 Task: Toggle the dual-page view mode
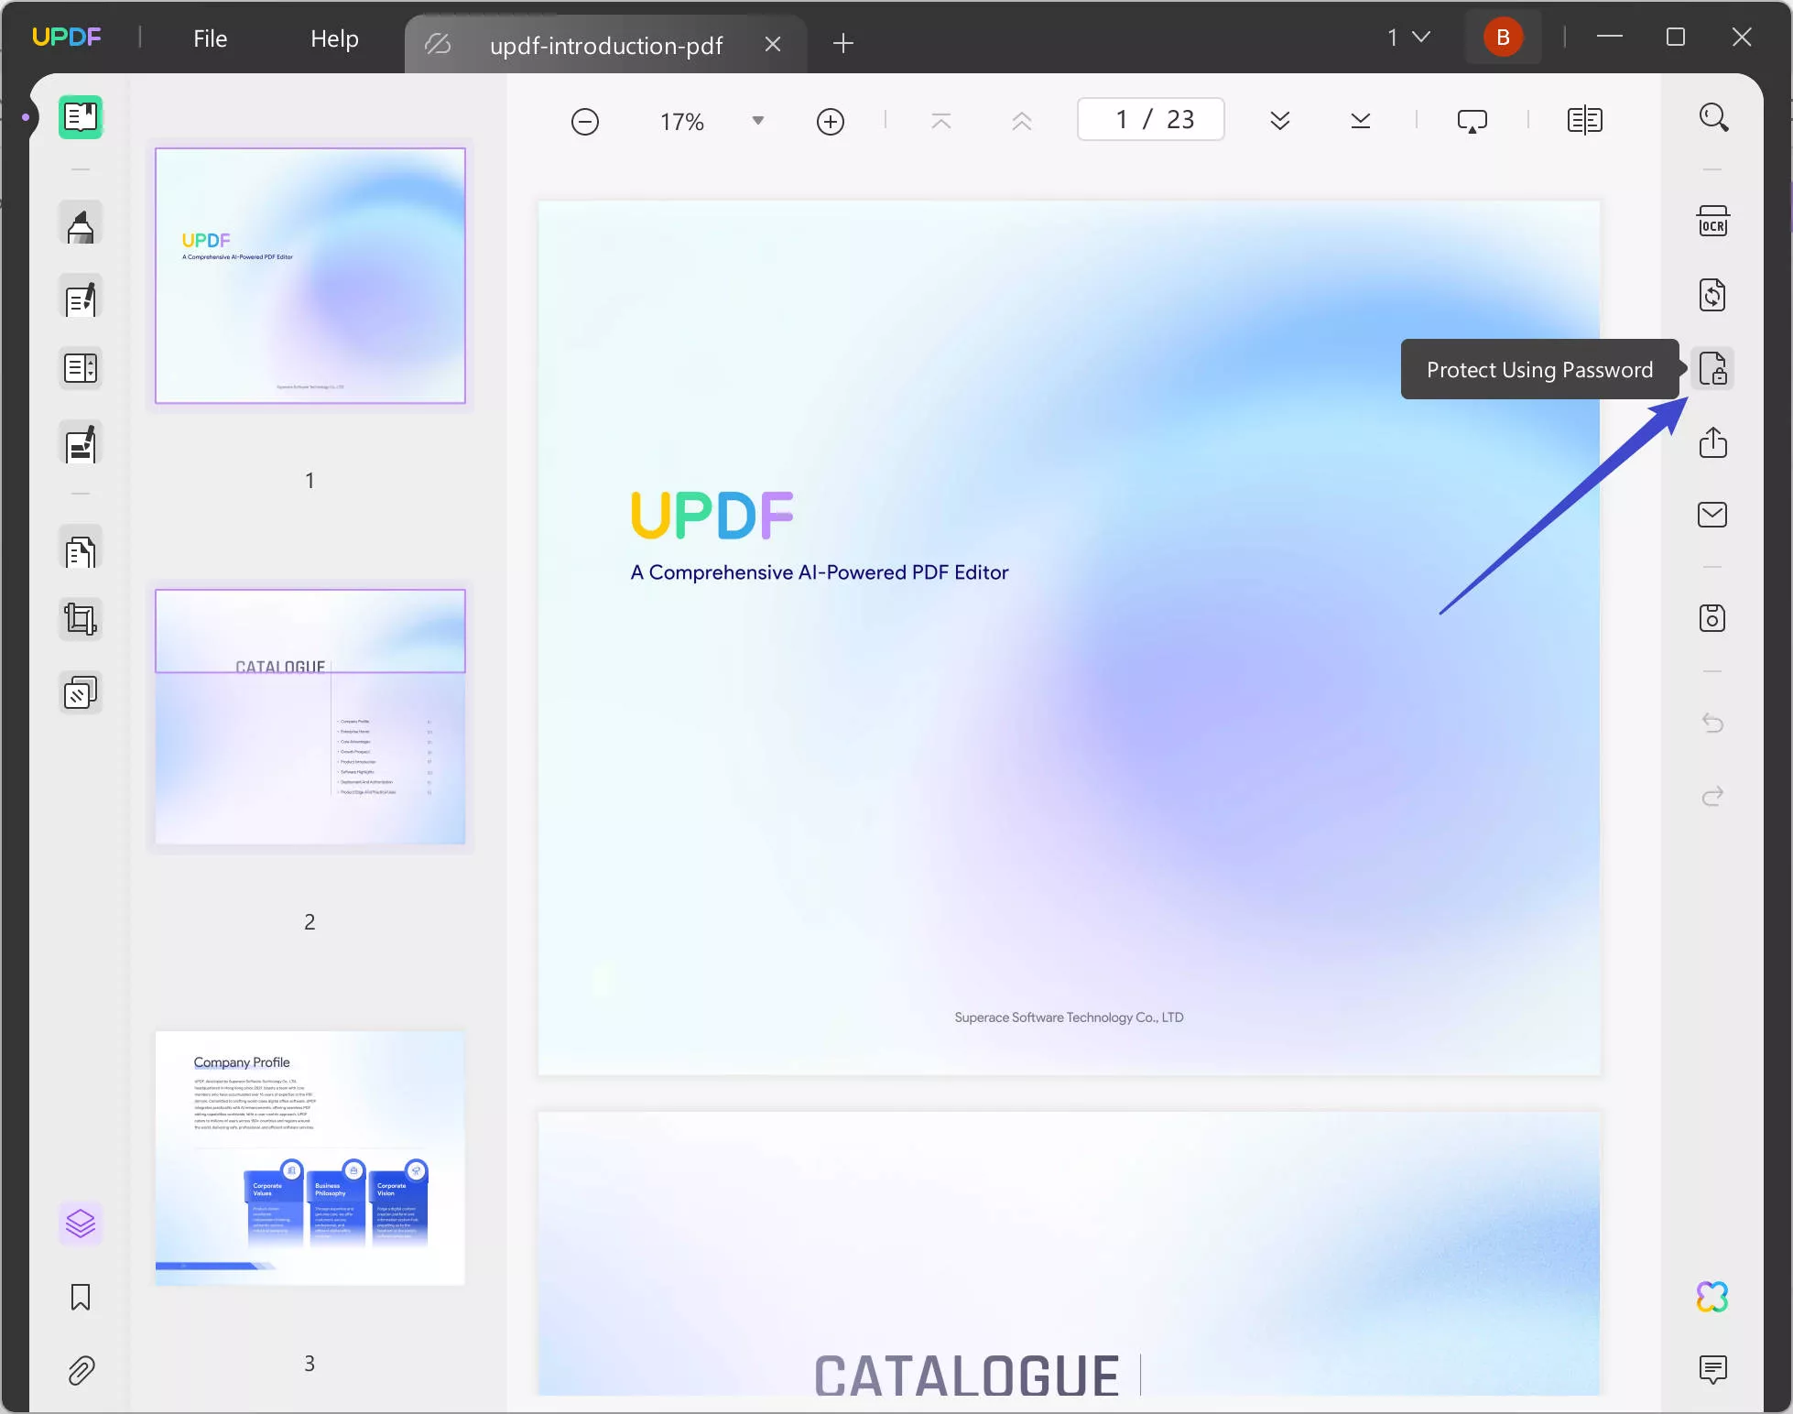click(1585, 119)
